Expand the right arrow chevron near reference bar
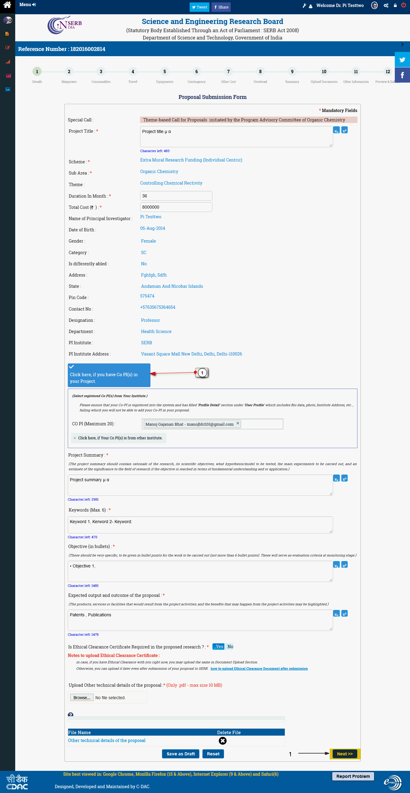The width and height of the screenshot is (410, 793). click(402, 44)
